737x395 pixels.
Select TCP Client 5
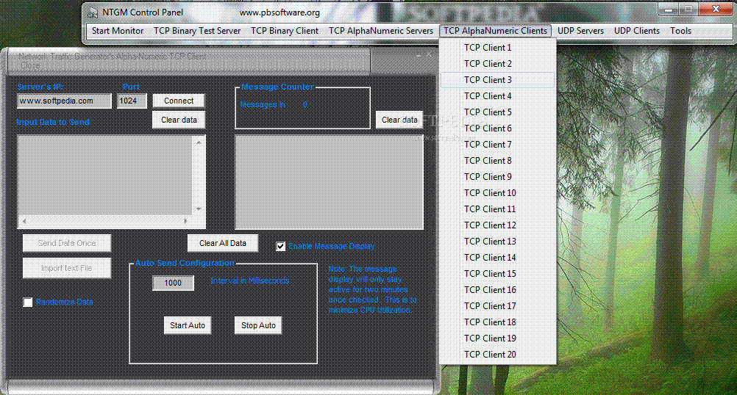coord(498,112)
